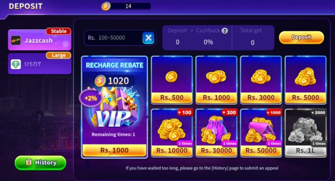Click the cashback question mark help icon
Screen dimensions: 335x181
224,31
